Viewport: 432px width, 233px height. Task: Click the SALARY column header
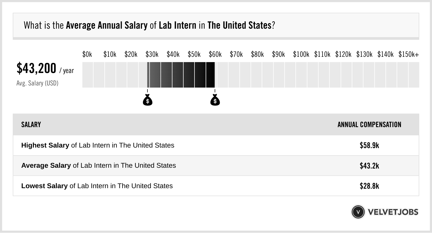(x=31, y=125)
